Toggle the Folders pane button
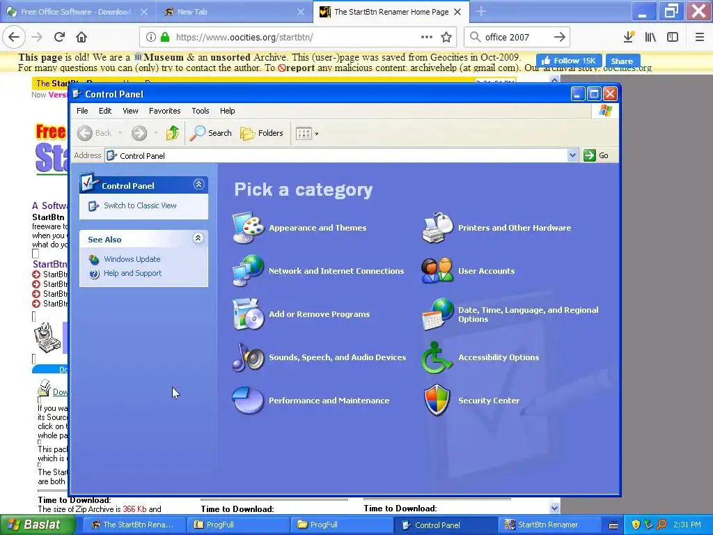The height and width of the screenshot is (535, 713). coord(262,133)
